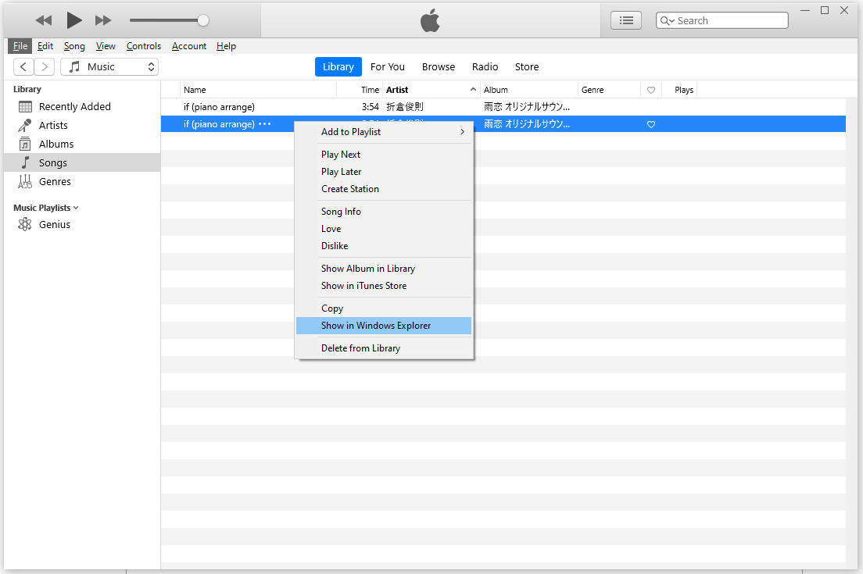Minimize the iTunes window

[805, 10]
